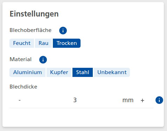The width and height of the screenshot is (167, 131).
Task: Click the underline beneath the thickness input
Action: 81,108
